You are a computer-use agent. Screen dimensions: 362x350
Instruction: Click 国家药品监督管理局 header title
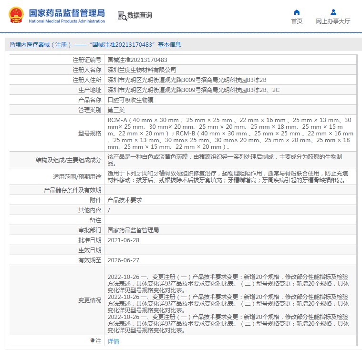[x=67, y=13]
